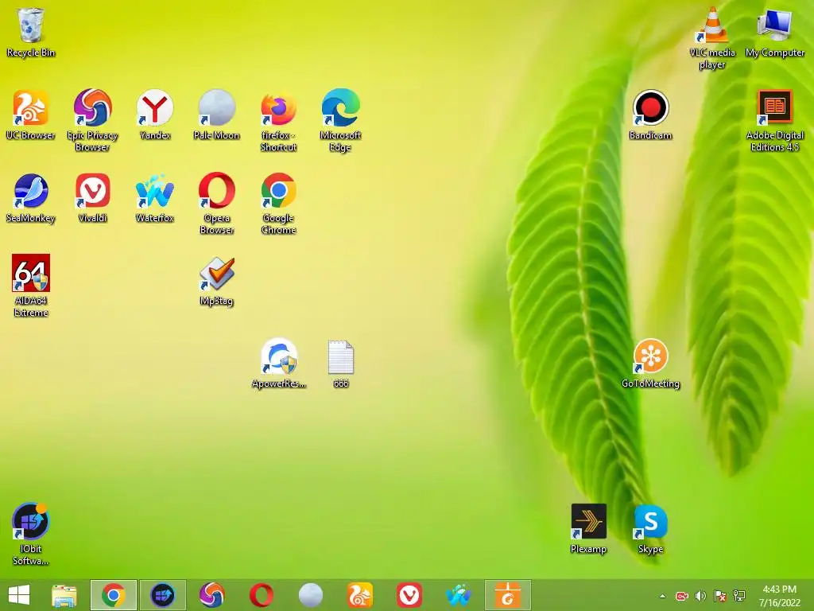Open the Recycle Bin desktop icon
Screen dimensions: 814x611
pyautogui.click(x=31, y=32)
